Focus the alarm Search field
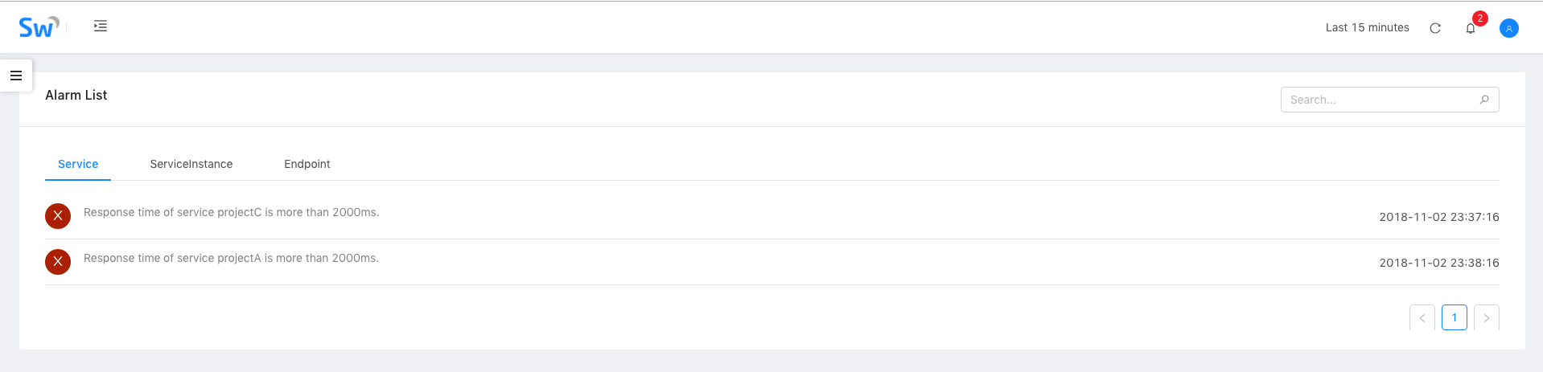 coord(1380,100)
